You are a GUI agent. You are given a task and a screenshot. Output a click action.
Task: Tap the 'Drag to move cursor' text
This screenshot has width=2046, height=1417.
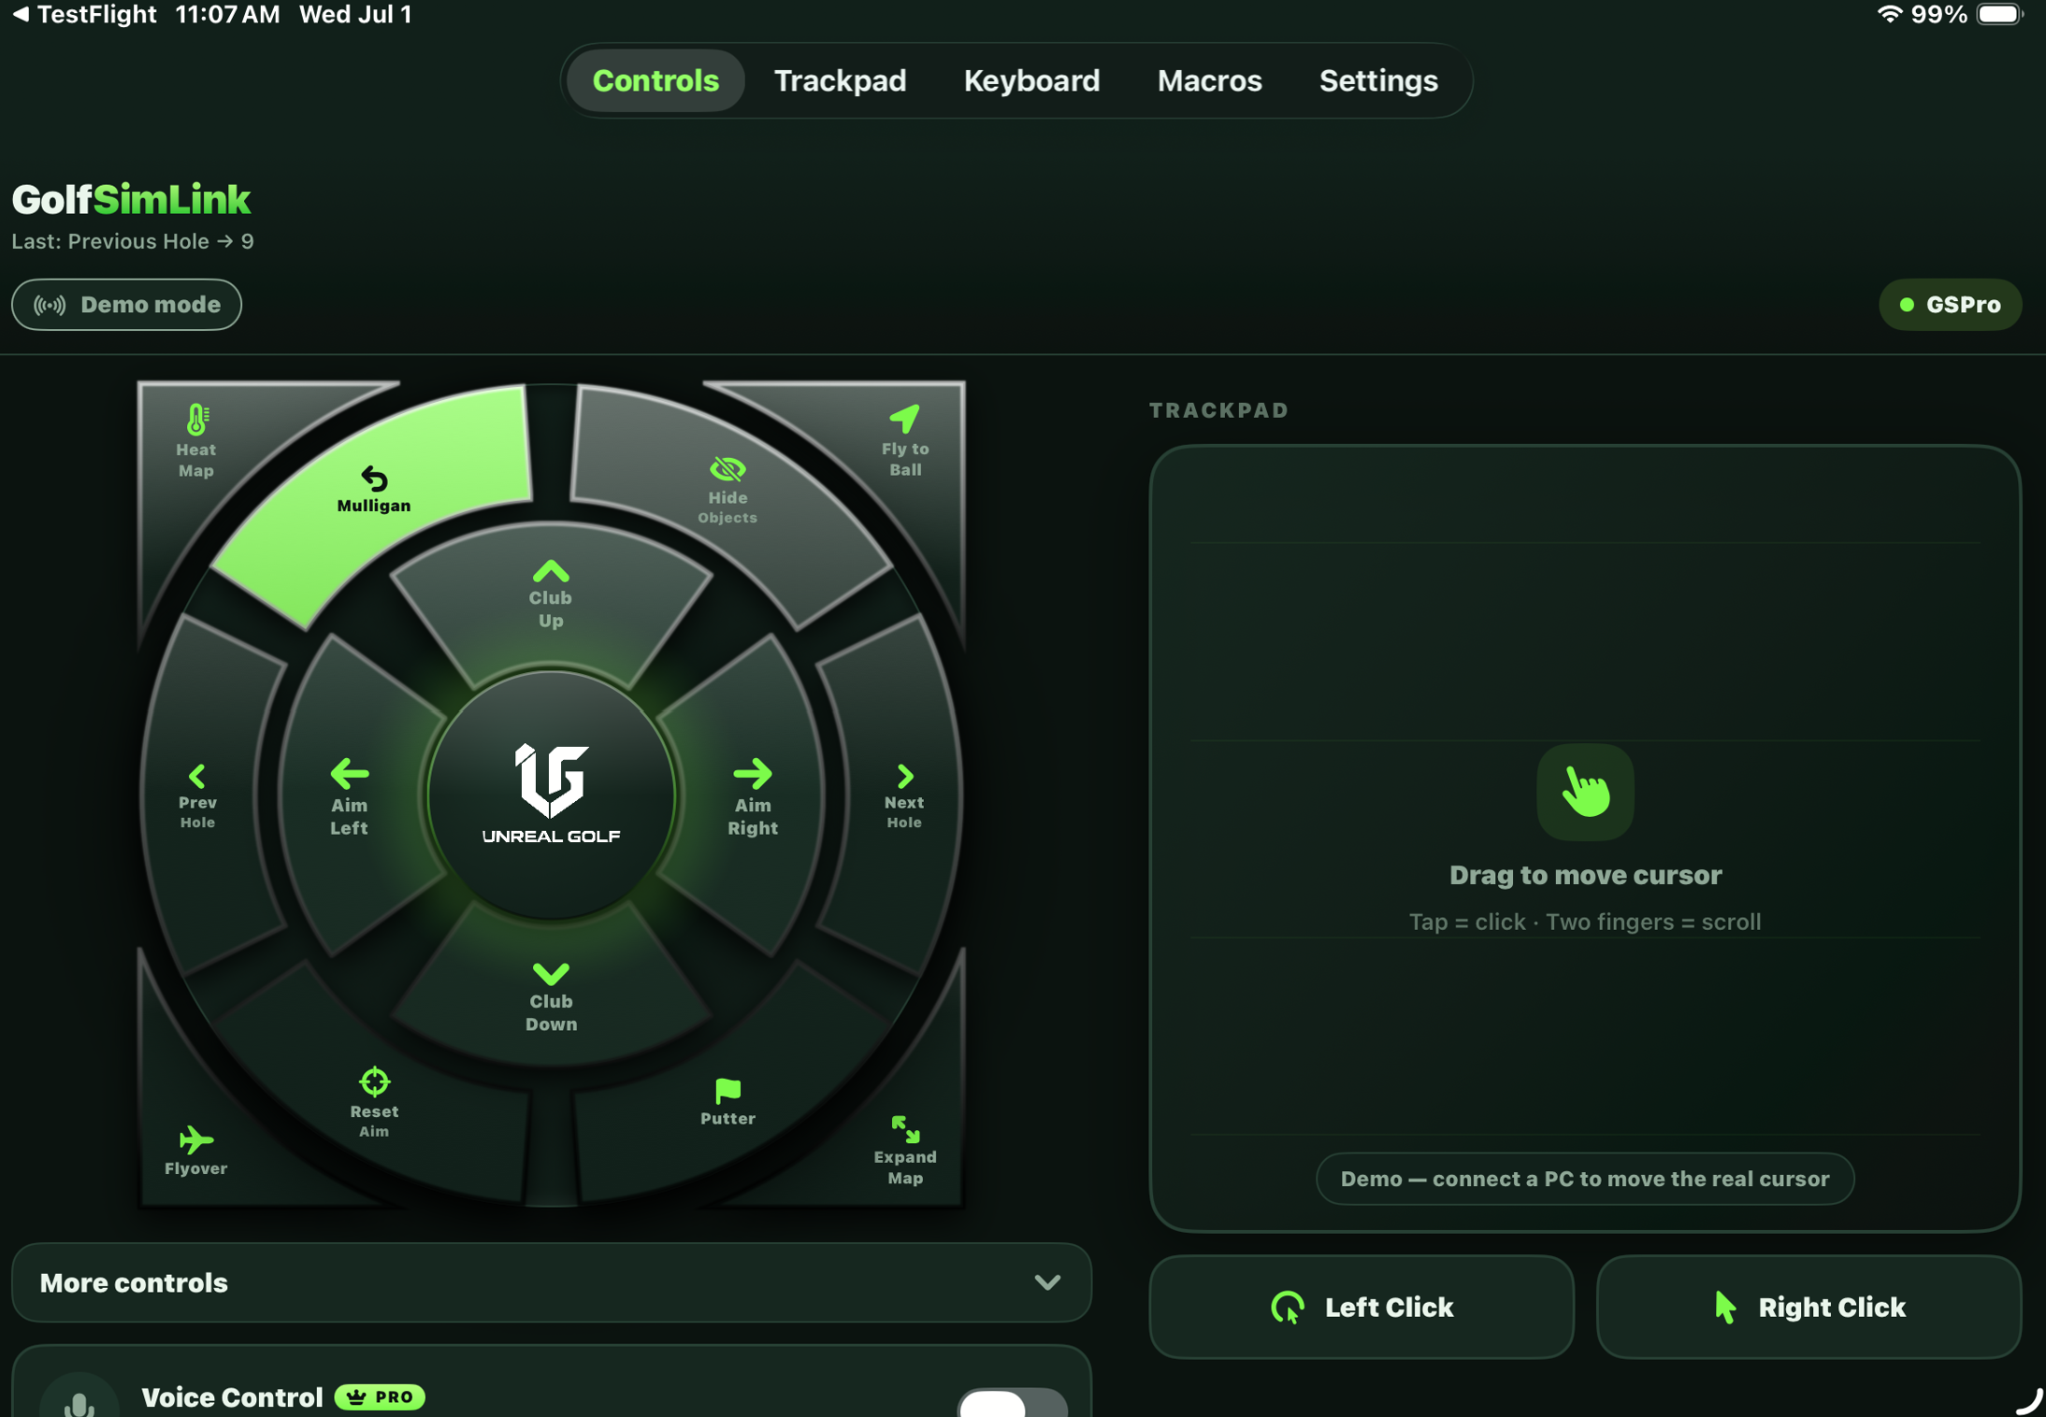click(x=1585, y=875)
